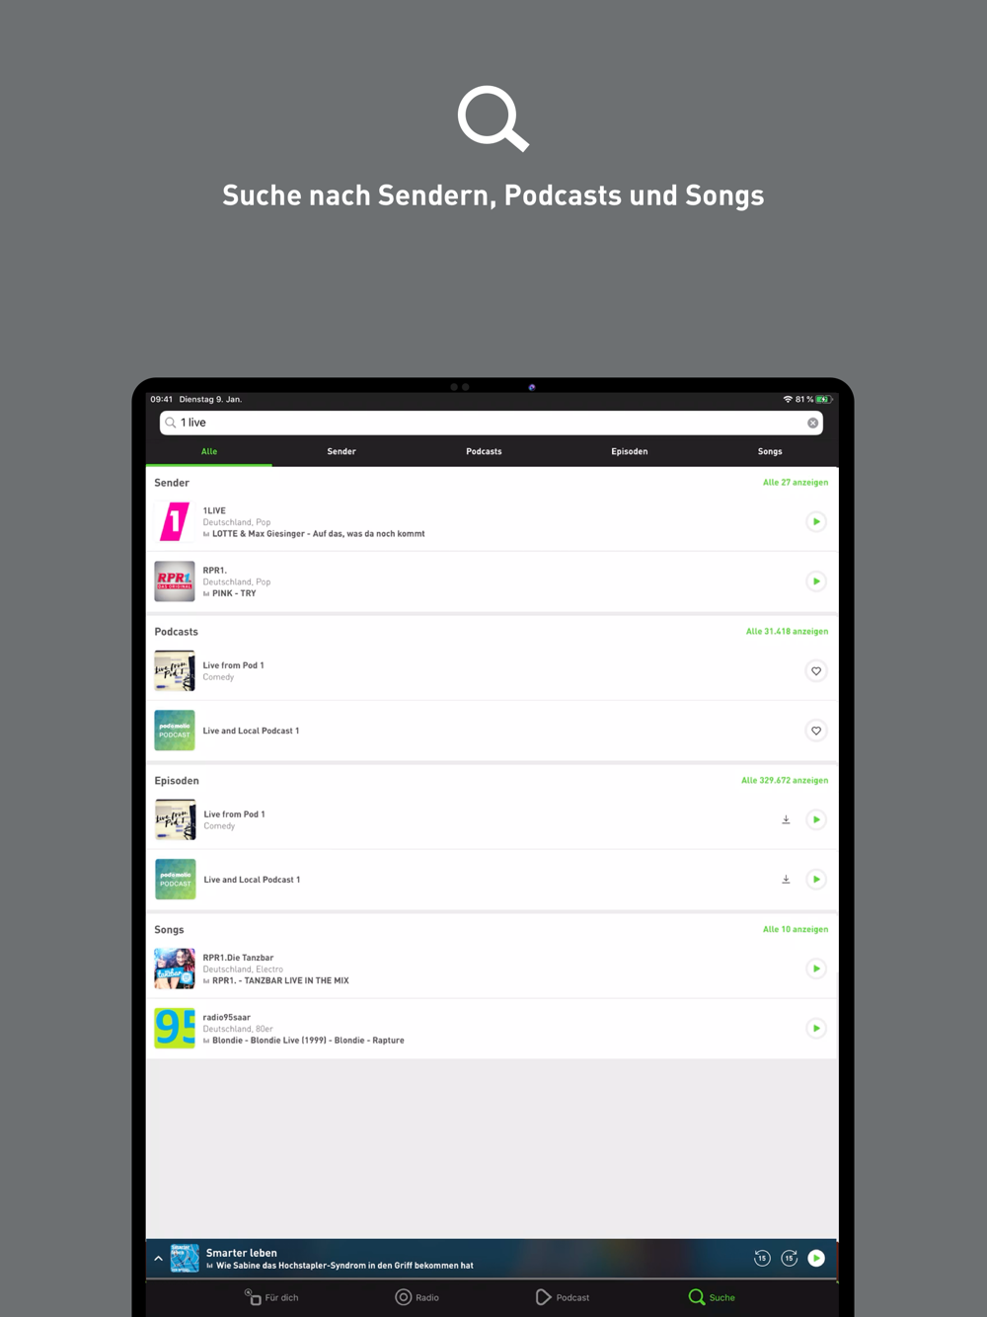Rewind 15 seconds in the player

762,1258
